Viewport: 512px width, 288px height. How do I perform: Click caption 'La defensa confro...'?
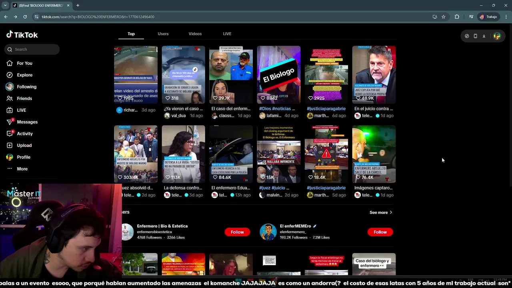(x=183, y=188)
